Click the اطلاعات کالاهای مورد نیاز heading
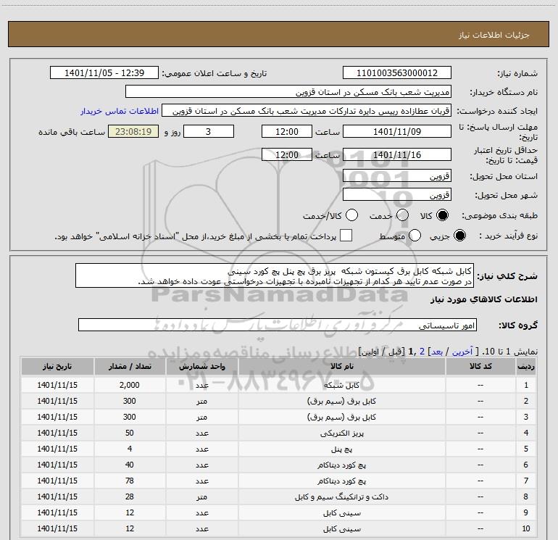This screenshot has height=540, width=558. click(484, 299)
